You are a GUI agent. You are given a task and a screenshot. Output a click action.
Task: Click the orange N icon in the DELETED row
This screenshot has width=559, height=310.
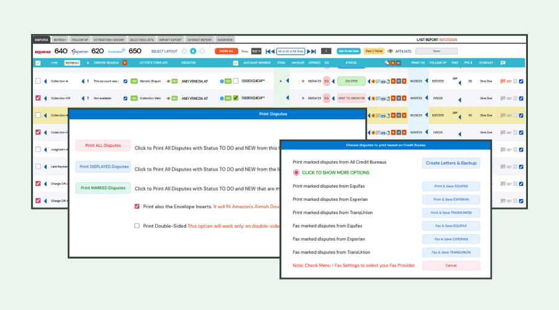coord(393,81)
